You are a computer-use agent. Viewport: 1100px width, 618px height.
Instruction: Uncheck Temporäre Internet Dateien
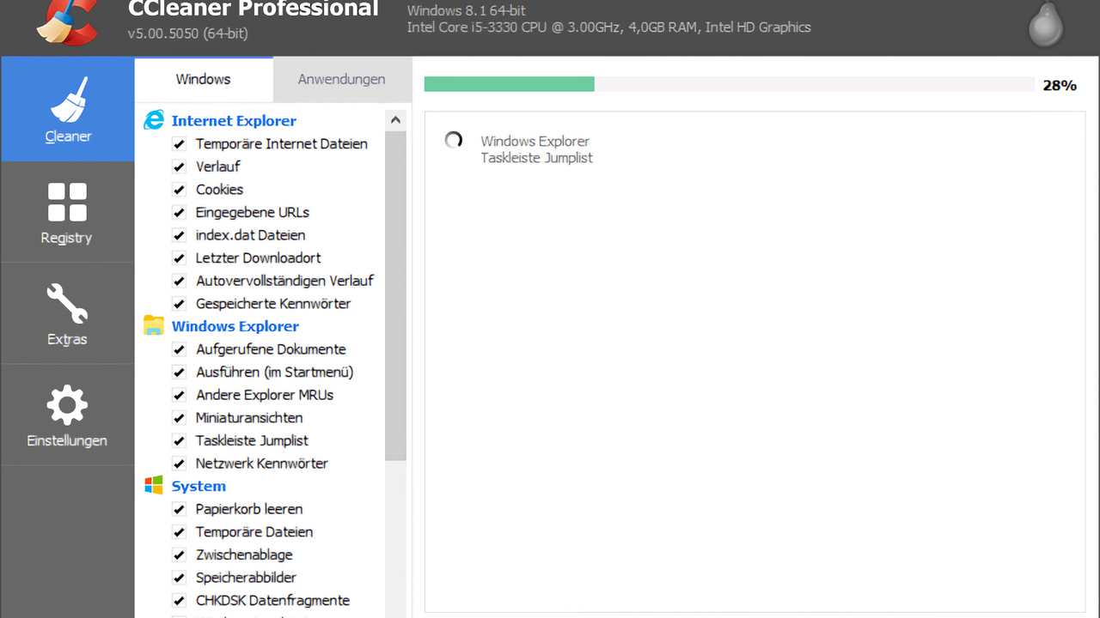179,144
